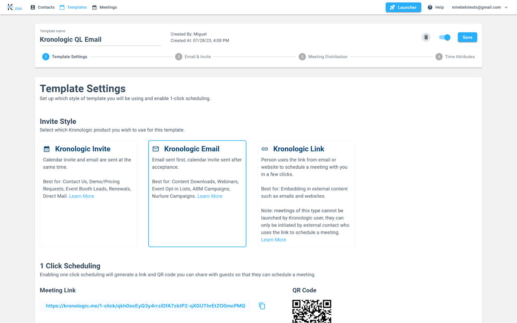Expand the account menu dropdown arrow
The width and height of the screenshot is (517, 323).
tap(506, 7)
